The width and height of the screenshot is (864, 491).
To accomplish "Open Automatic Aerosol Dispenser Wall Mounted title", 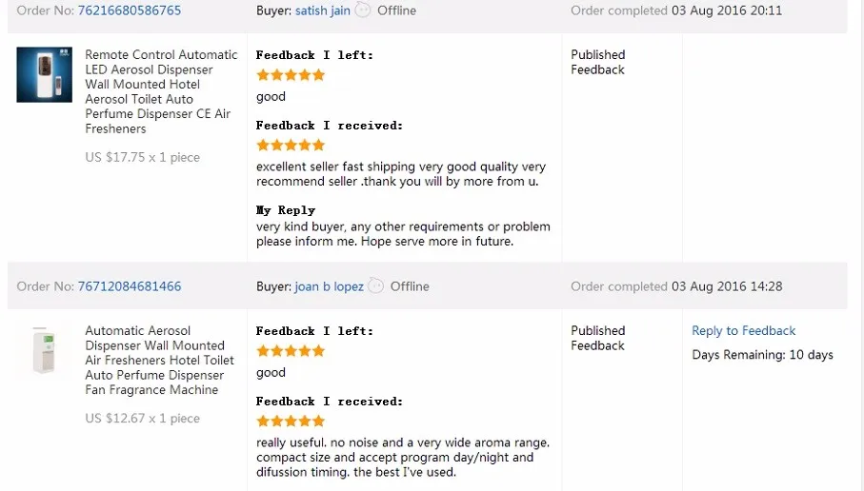I will tap(159, 360).
